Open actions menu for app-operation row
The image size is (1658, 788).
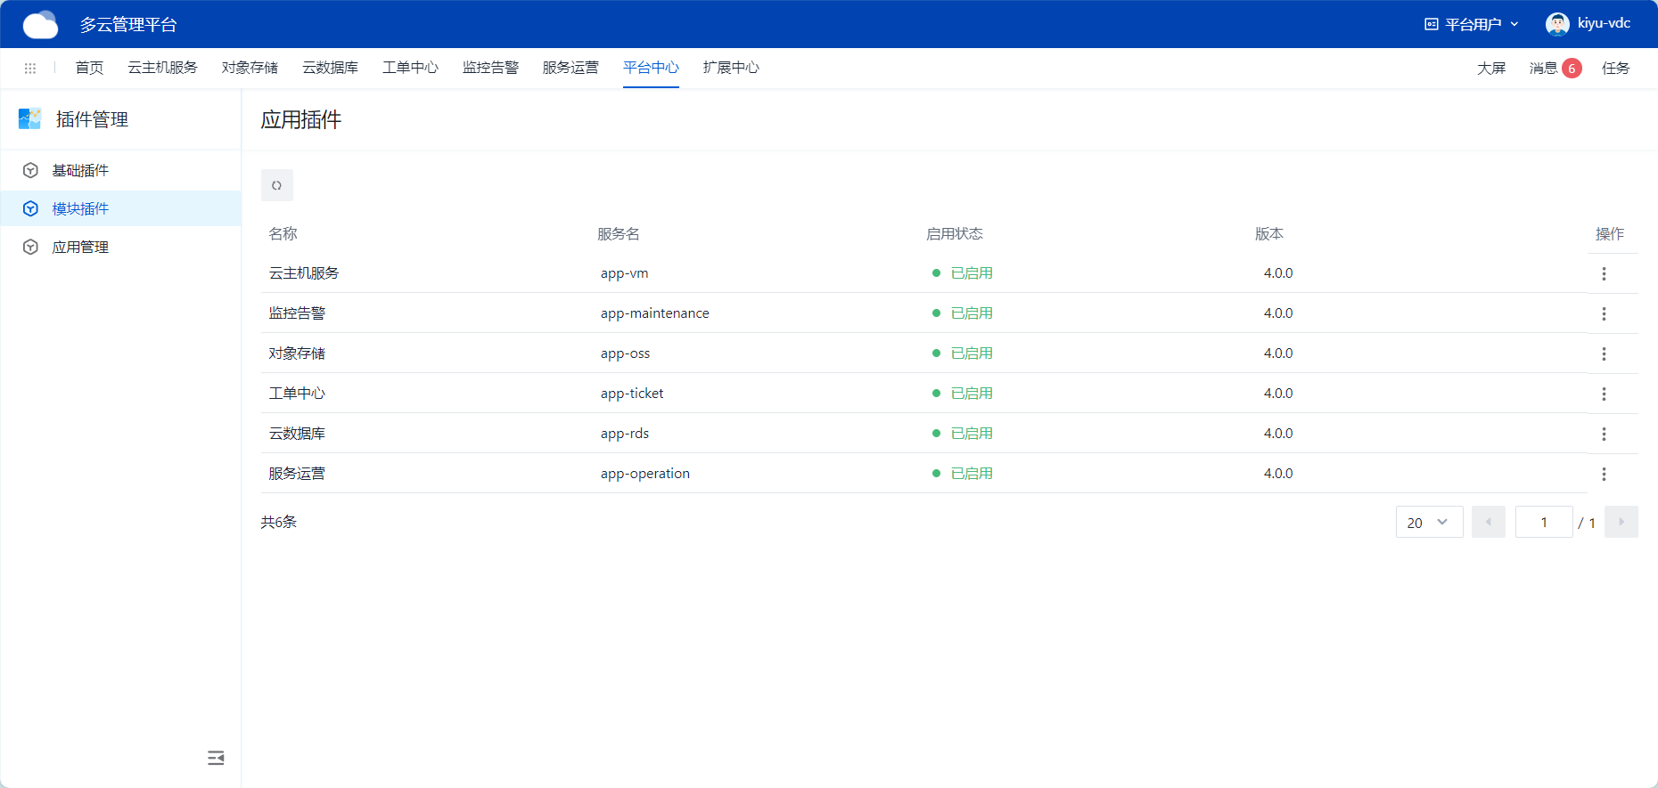[x=1603, y=475]
